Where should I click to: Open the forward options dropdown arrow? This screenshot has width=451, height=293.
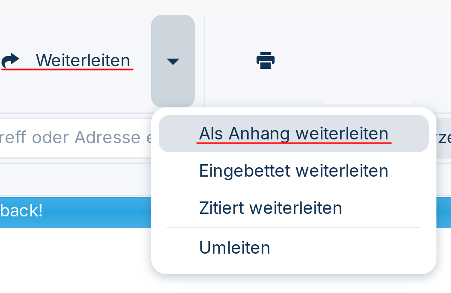tap(173, 61)
